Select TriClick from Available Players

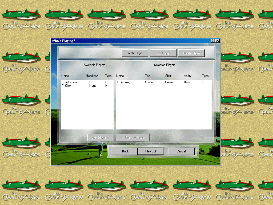coord(67,86)
